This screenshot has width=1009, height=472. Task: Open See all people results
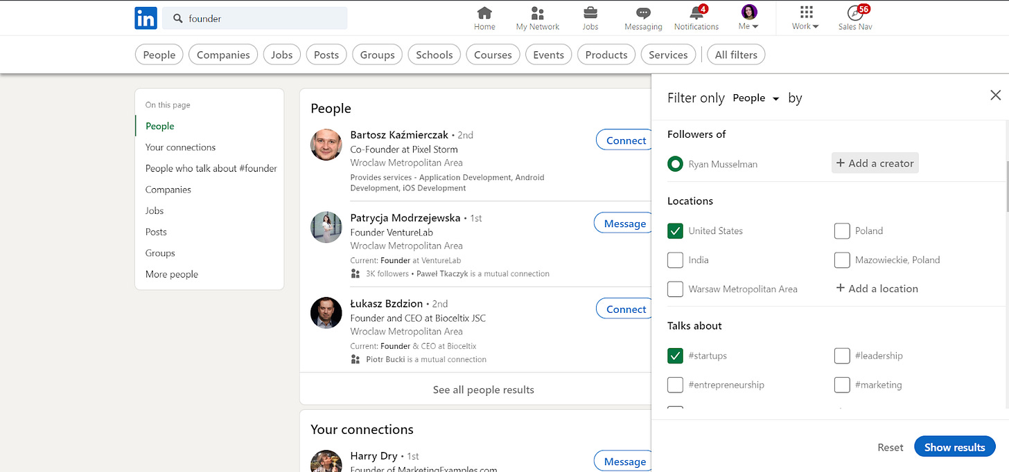coord(483,389)
